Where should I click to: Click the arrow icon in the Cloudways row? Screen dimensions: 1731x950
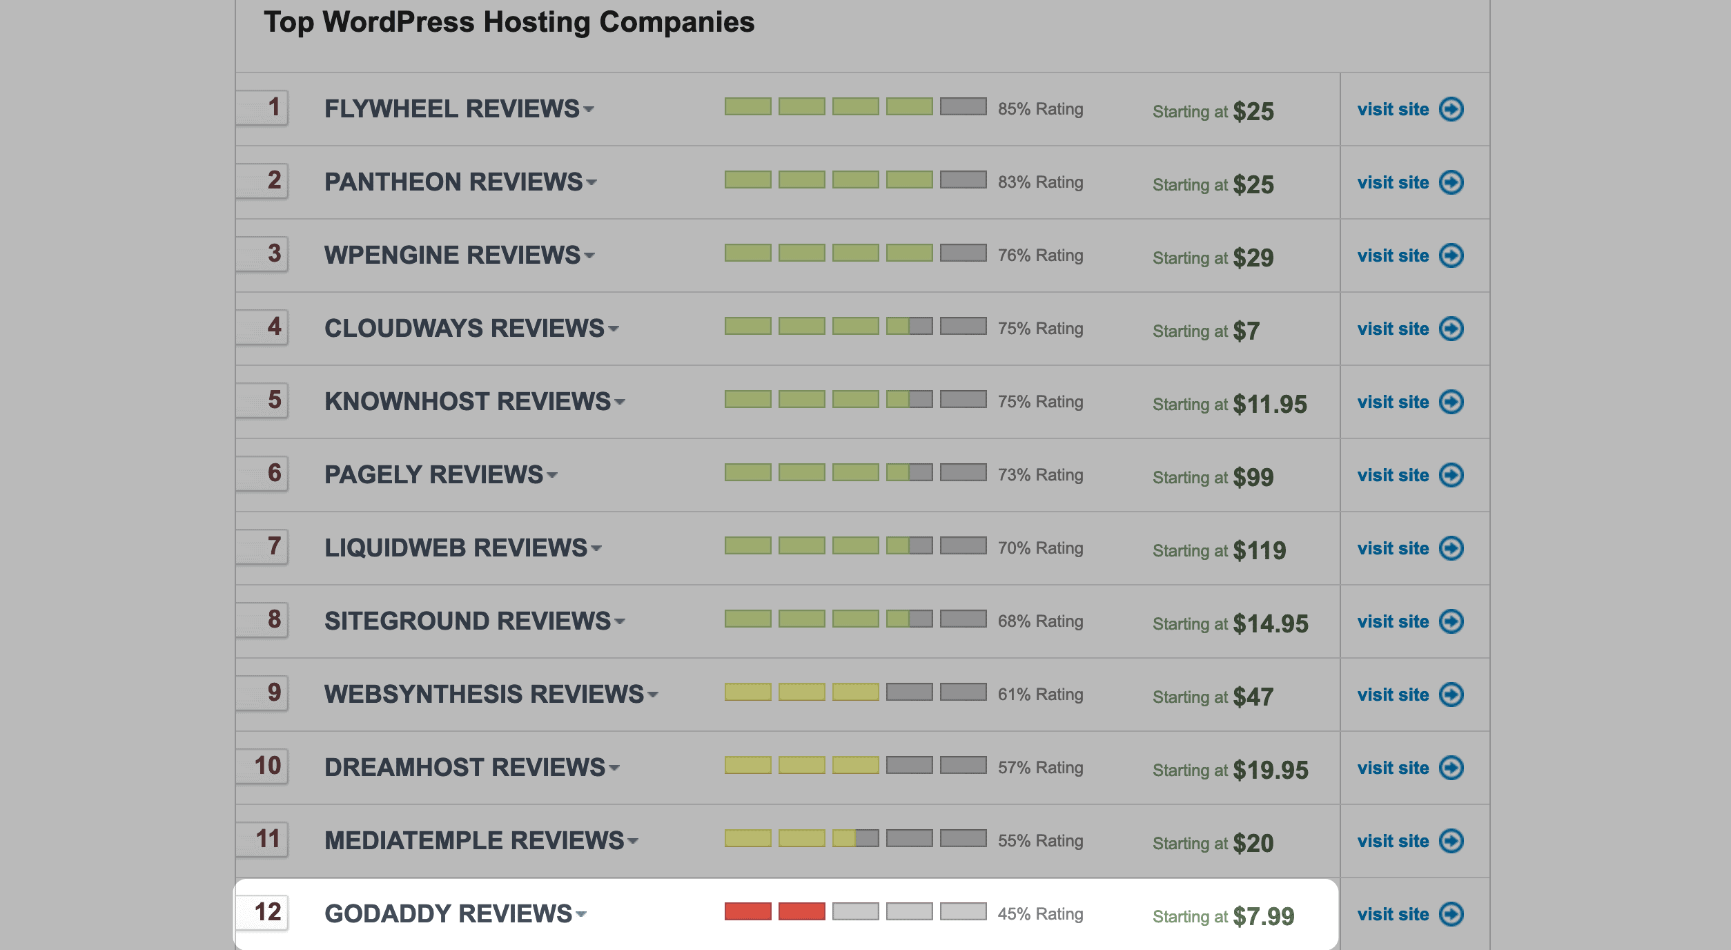pyautogui.click(x=1451, y=329)
